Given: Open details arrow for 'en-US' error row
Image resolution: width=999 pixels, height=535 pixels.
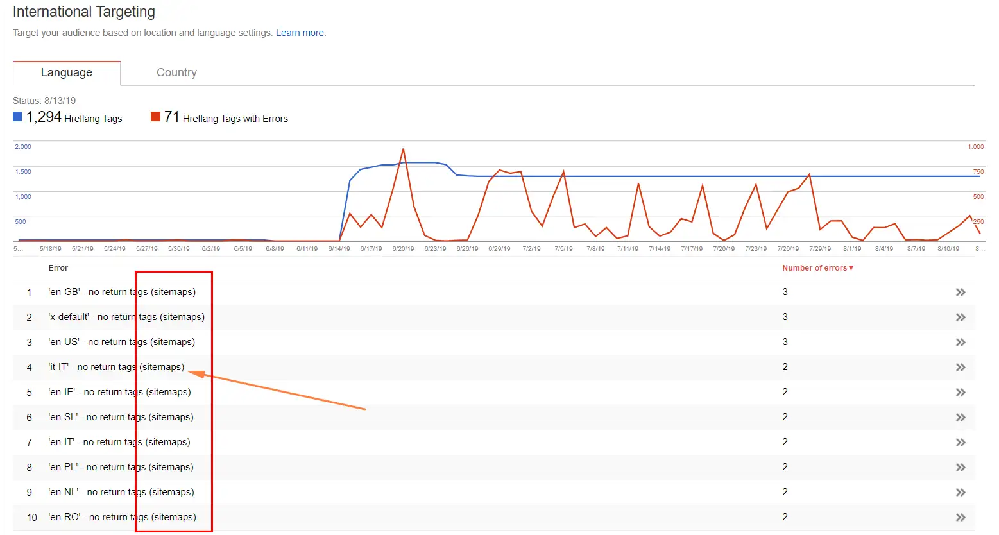Looking at the screenshot, I should (x=960, y=343).
